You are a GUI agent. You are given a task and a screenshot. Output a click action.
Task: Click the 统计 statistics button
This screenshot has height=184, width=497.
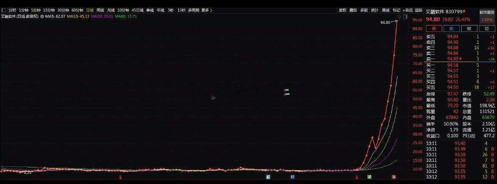375,10
